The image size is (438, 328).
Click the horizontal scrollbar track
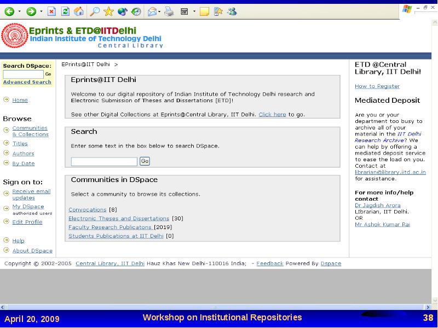[215, 307]
